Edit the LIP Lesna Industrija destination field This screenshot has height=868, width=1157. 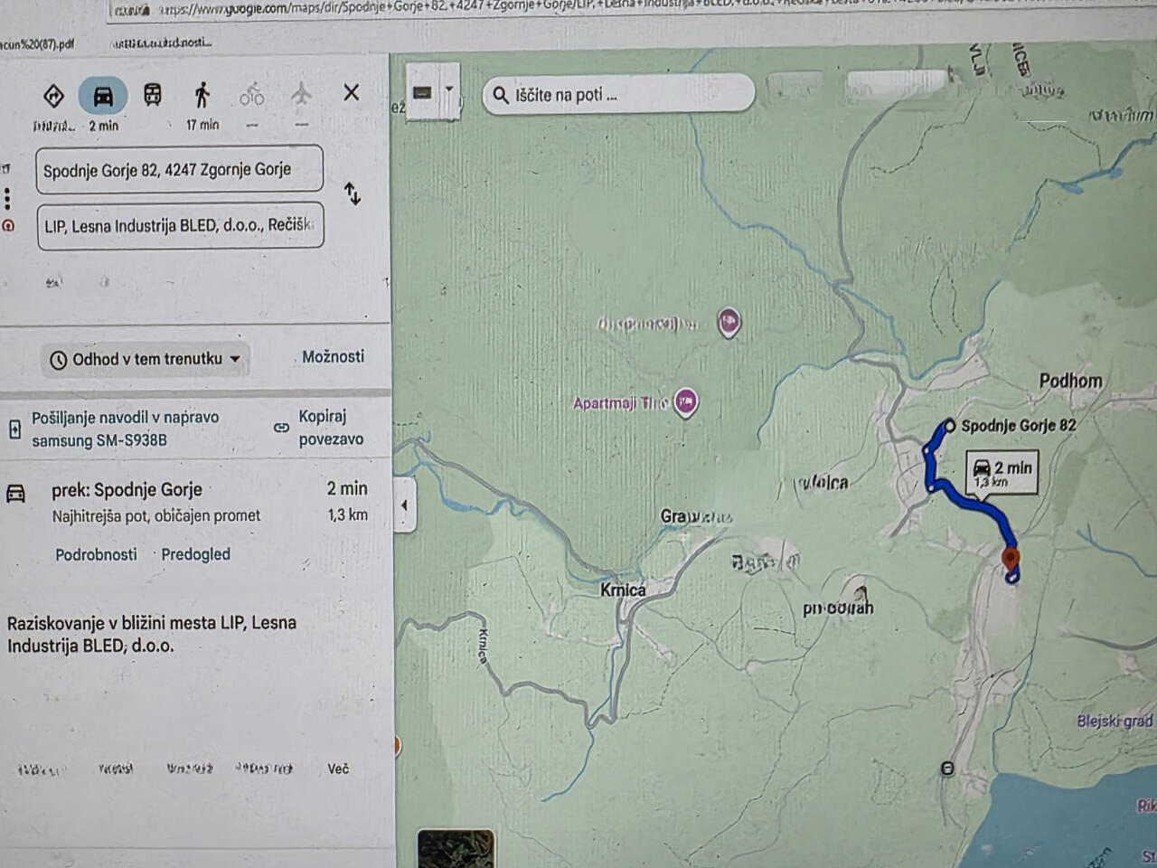179,226
